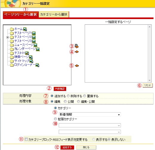
Task: Select 編集 as processing target
Action: click(52, 101)
